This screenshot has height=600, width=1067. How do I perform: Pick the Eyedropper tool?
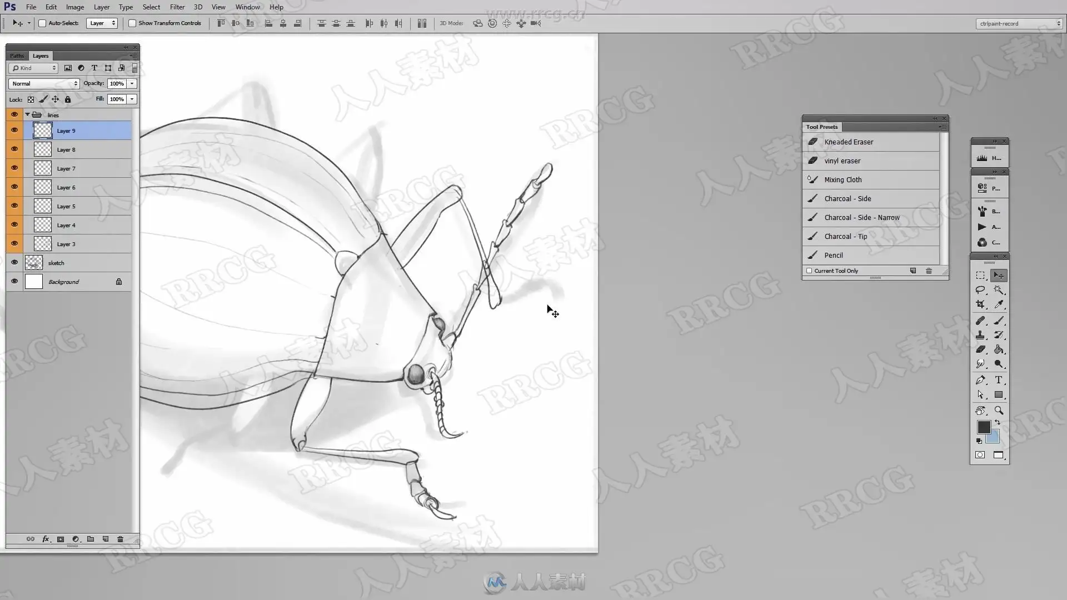[x=999, y=304]
